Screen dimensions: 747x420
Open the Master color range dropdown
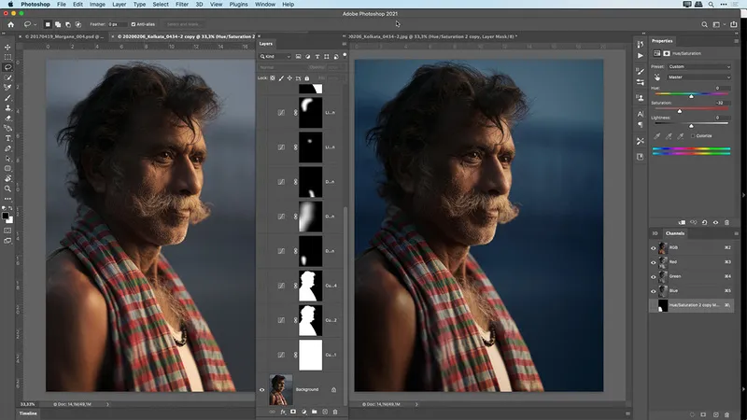point(698,77)
